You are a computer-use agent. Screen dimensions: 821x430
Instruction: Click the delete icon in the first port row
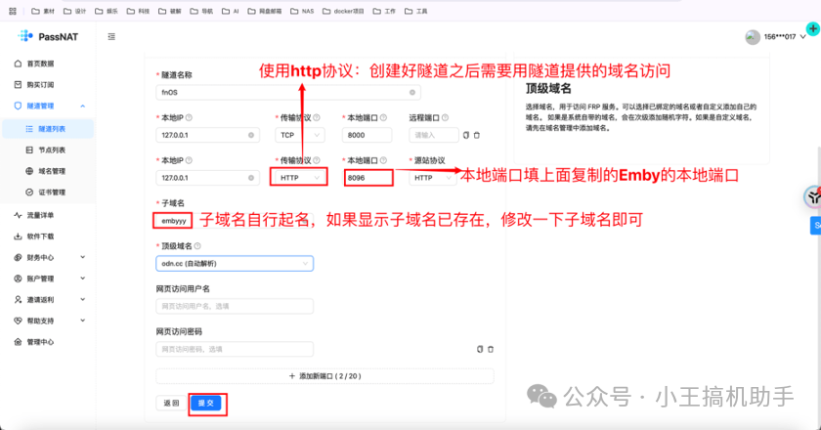point(476,135)
